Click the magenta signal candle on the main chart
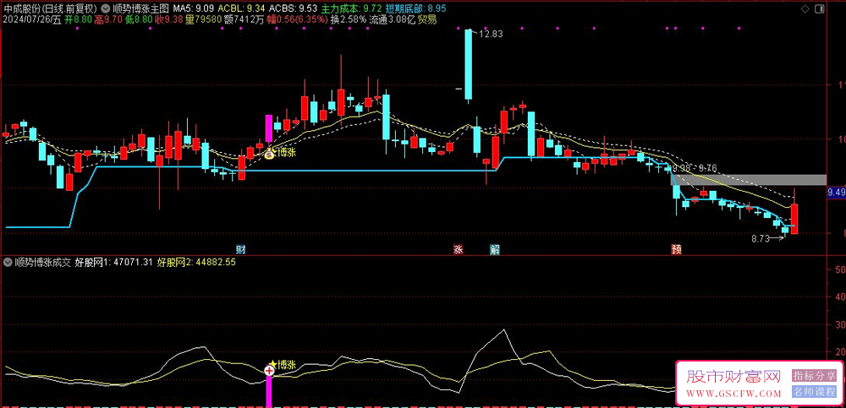 (269, 128)
